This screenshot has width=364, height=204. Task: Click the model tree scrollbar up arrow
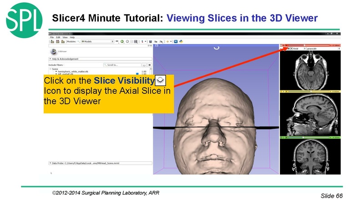coord(151,69)
